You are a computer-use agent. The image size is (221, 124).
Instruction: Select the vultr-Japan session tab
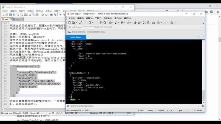tap(76, 37)
